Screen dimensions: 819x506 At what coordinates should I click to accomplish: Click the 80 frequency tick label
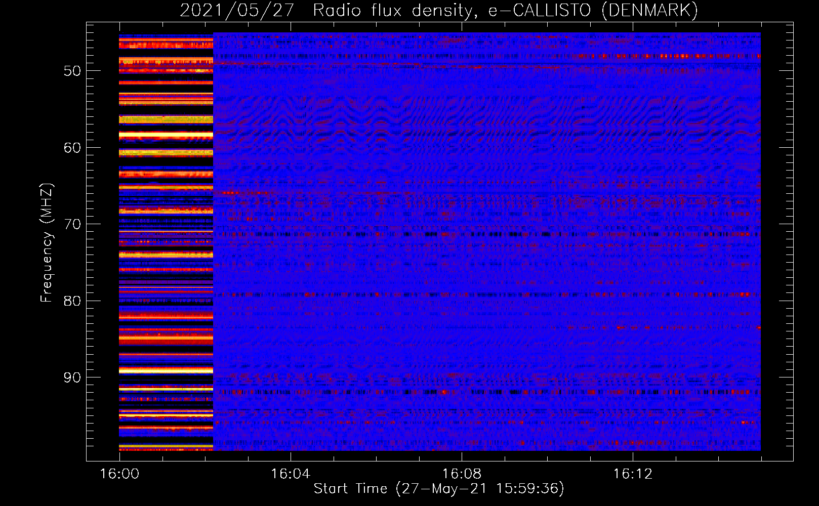pyautogui.click(x=72, y=301)
